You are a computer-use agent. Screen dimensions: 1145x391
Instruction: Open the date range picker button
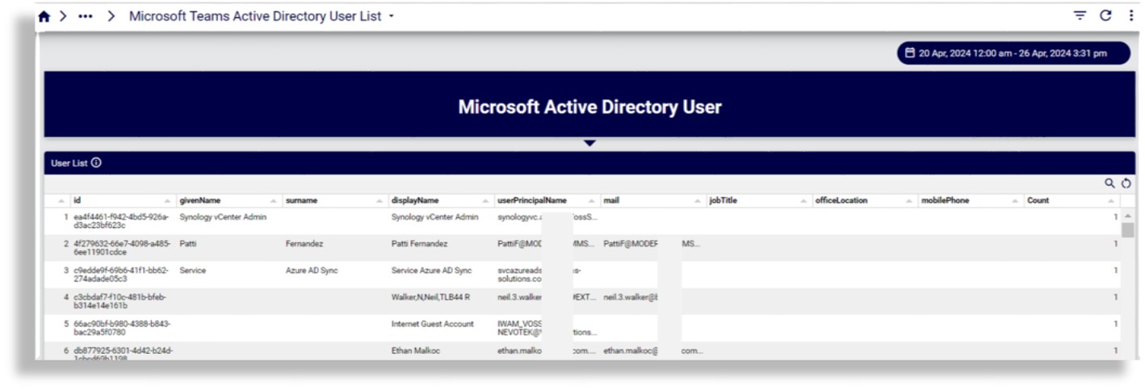pyautogui.click(x=1013, y=53)
